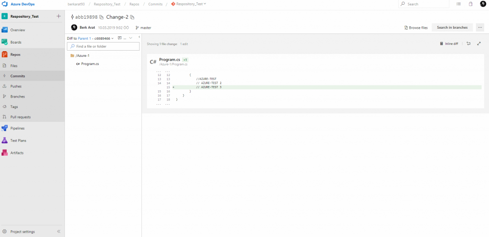Click the discussion comment icon in diff toolbar
The height and width of the screenshot is (237, 489).
pyautogui.click(x=119, y=38)
